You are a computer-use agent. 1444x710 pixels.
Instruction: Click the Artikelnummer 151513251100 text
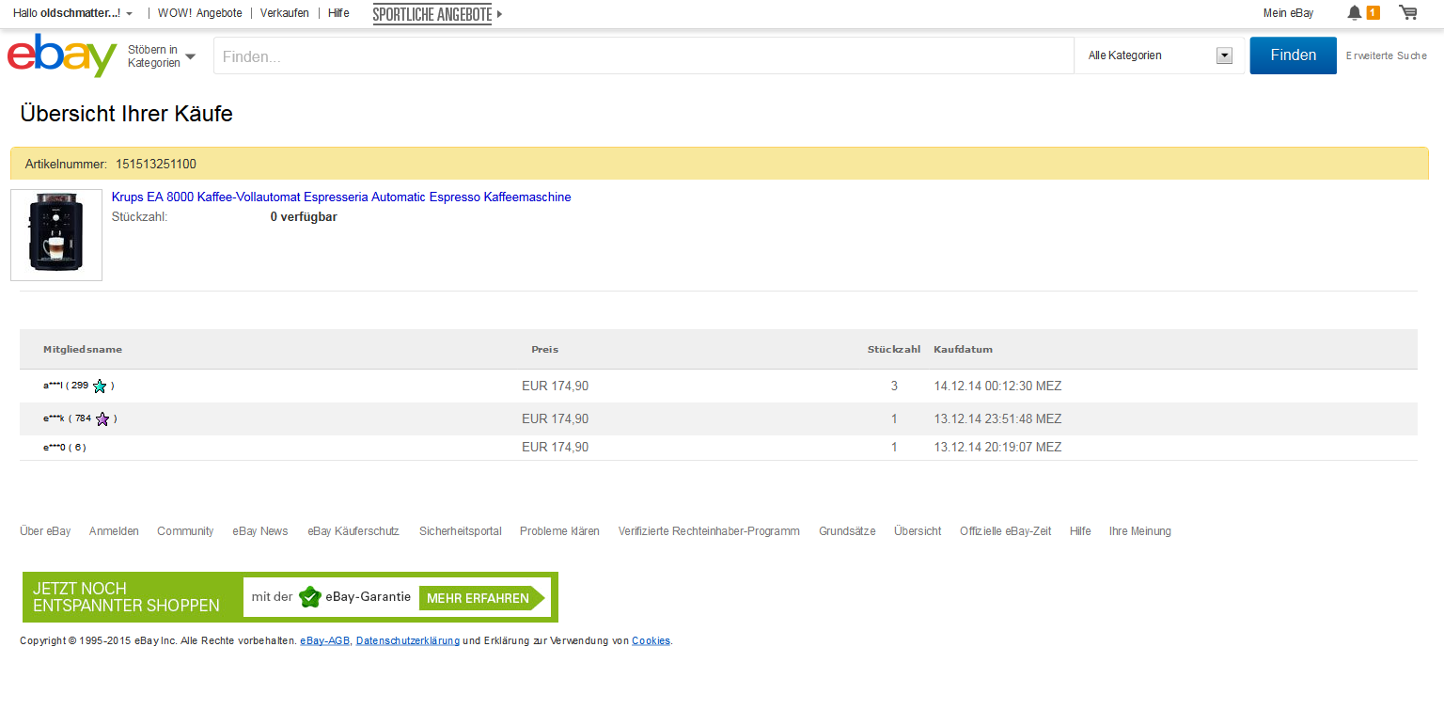pos(111,164)
